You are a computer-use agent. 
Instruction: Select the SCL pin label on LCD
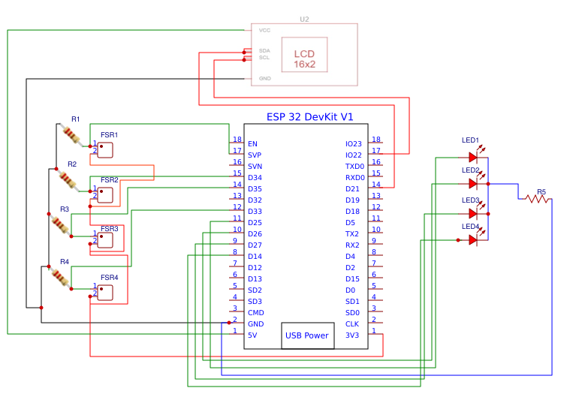click(264, 58)
